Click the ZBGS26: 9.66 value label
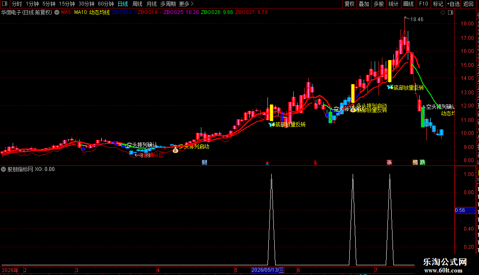 tap(217, 13)
